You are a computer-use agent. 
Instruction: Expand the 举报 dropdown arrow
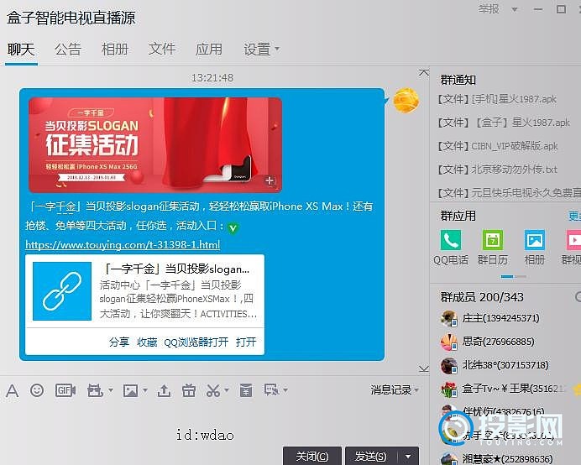point(515,9)
